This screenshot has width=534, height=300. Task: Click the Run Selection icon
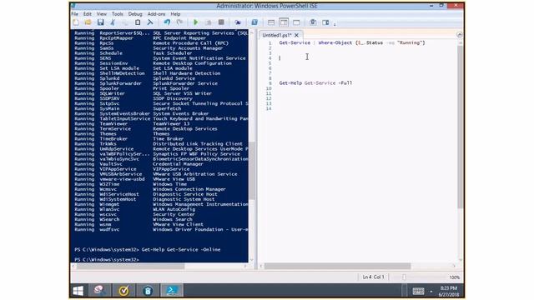point(209,22)
